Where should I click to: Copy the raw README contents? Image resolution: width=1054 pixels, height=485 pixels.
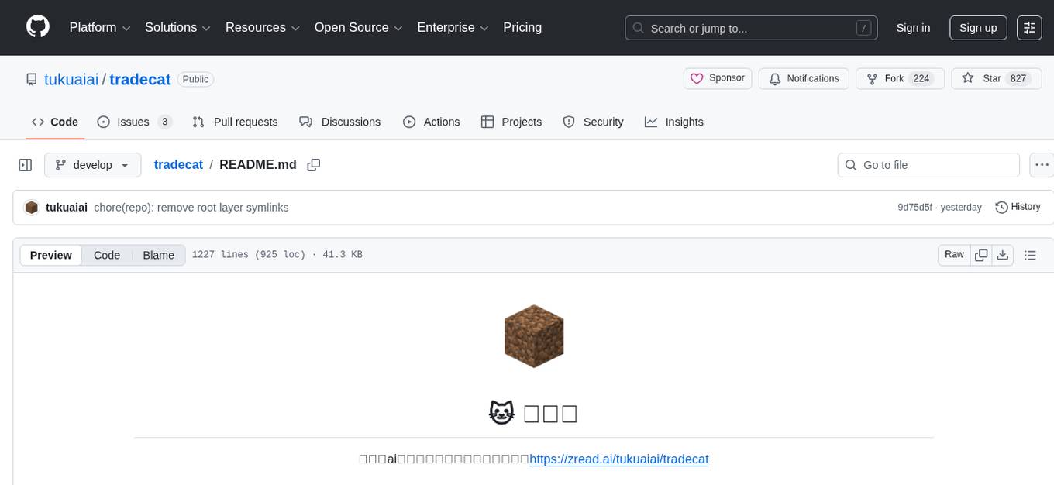[981, 254]
